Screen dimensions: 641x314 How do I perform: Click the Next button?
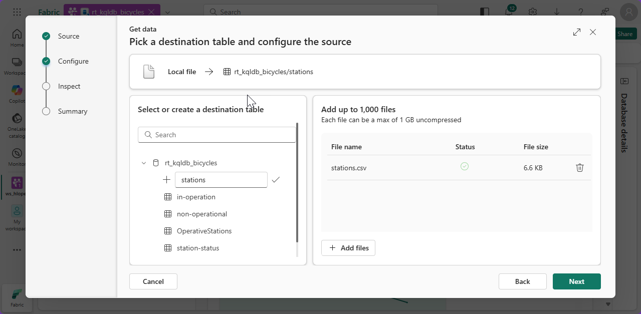[576, 281]
